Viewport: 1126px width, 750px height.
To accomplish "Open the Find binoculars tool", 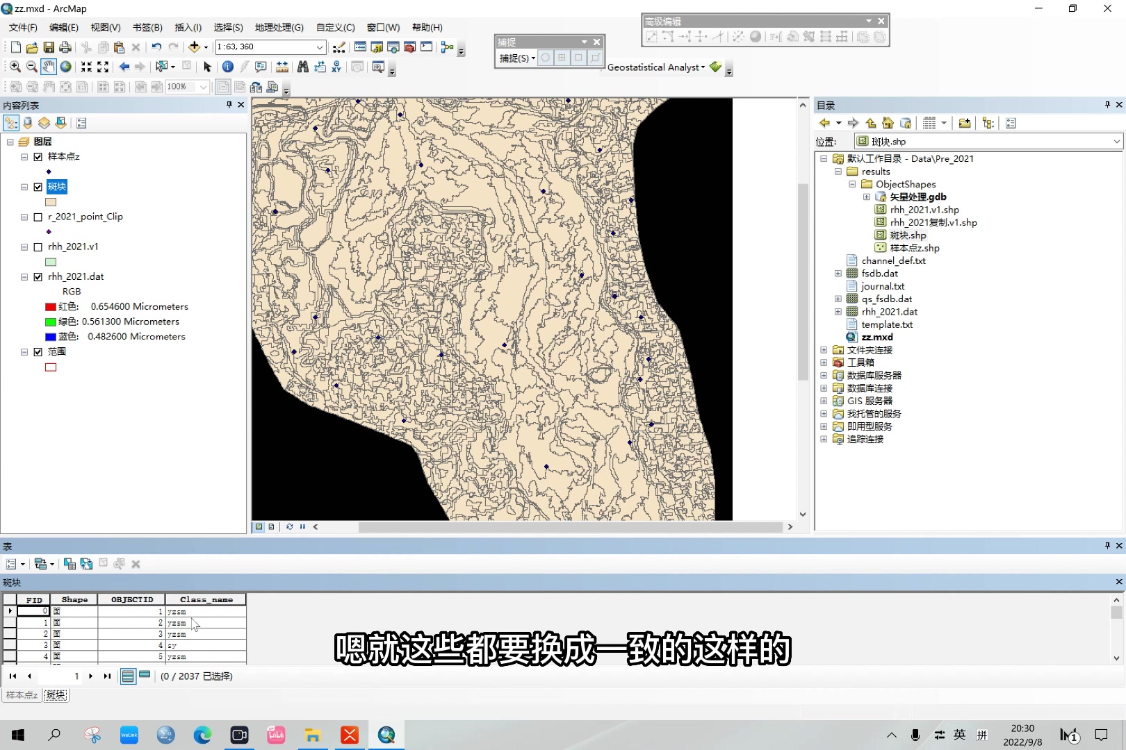I will pyautogui.click(x=303, y=67).
